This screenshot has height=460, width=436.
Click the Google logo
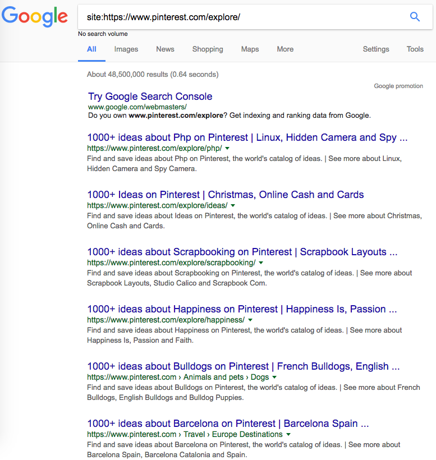coord(35,17)
